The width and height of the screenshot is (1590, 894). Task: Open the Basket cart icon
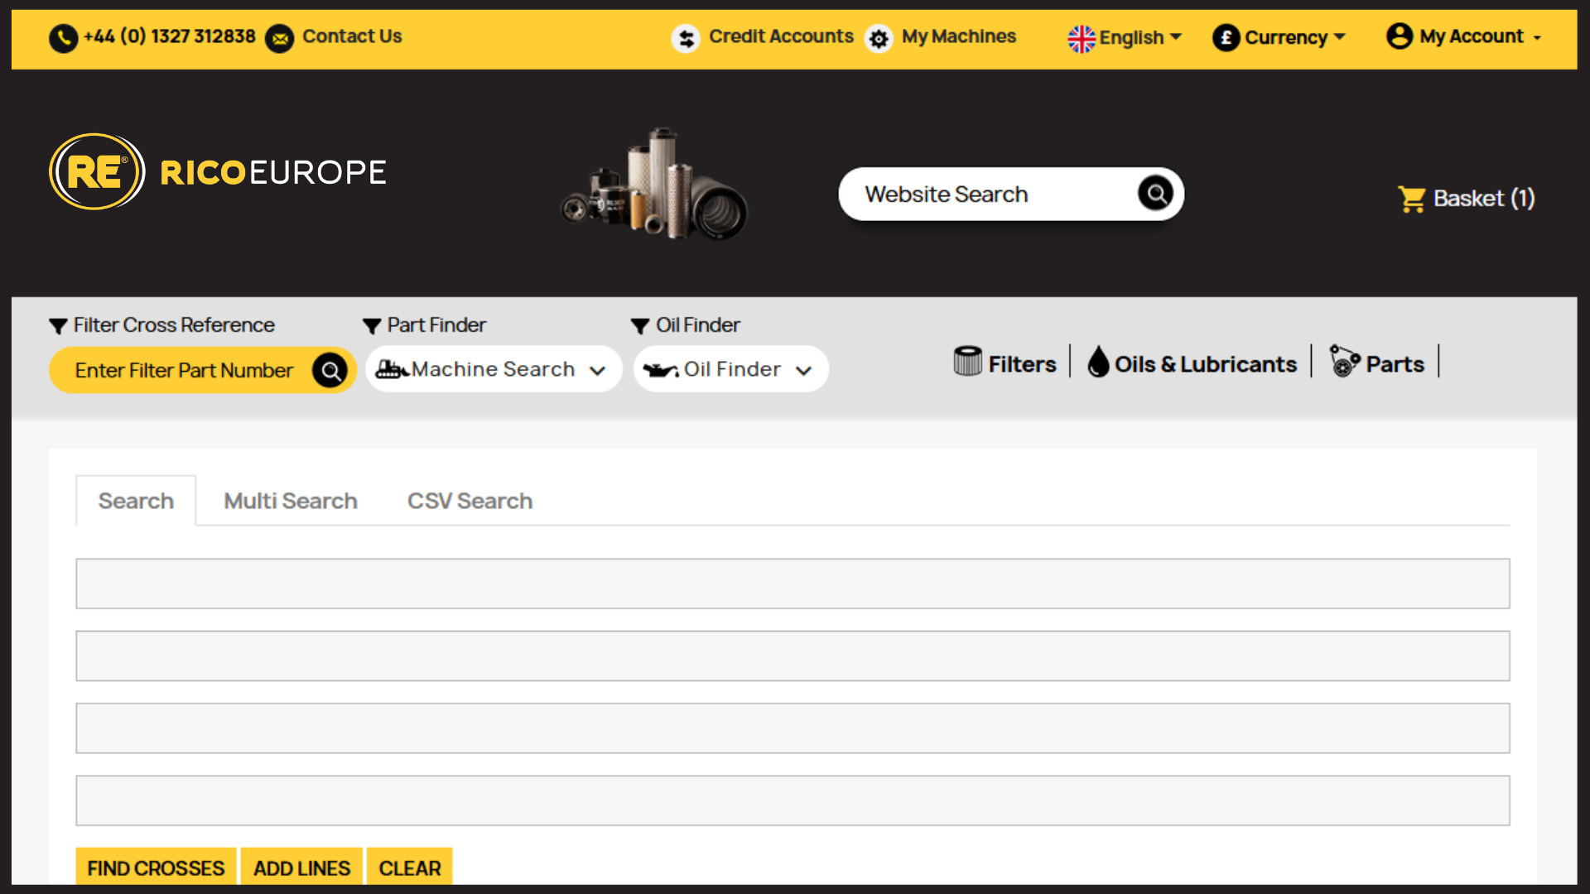tap(1411, 199)
